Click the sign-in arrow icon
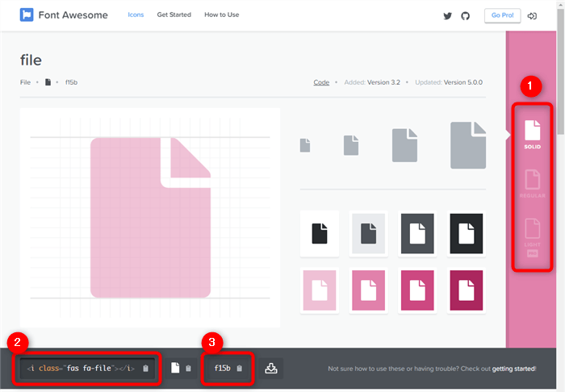 (532, 15)
